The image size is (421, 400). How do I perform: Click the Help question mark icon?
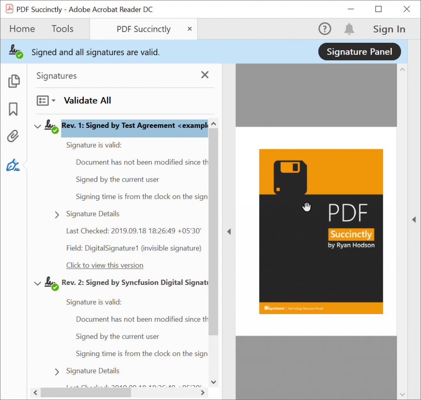(x=325, y=29)
